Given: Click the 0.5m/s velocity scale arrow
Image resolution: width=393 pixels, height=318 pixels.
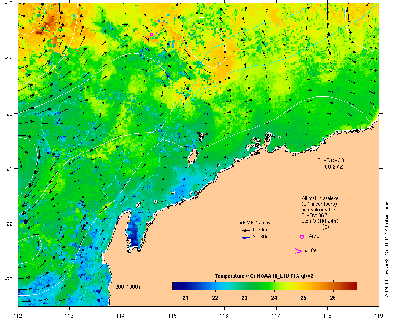Looking at the screenshot, I should click(x=319, y=227).
